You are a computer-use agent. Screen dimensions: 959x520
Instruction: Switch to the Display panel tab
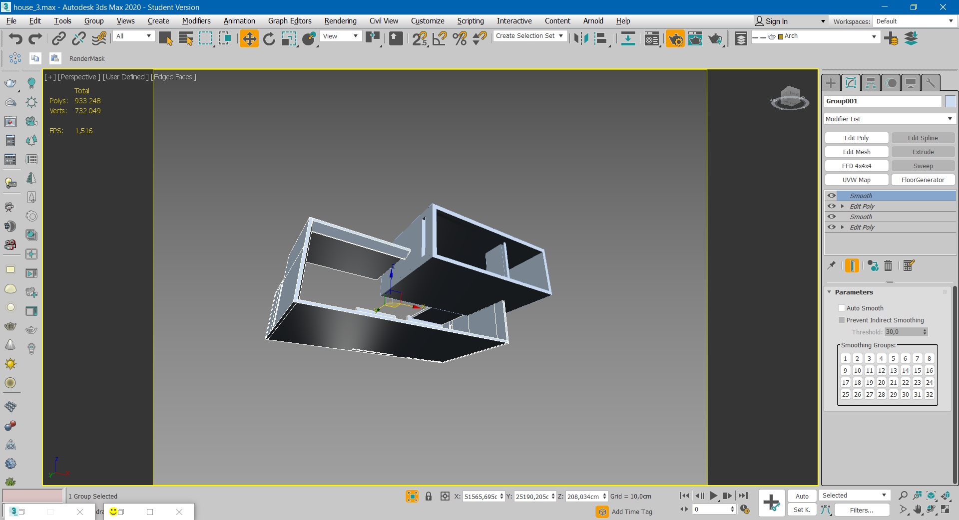click(911, 83)
